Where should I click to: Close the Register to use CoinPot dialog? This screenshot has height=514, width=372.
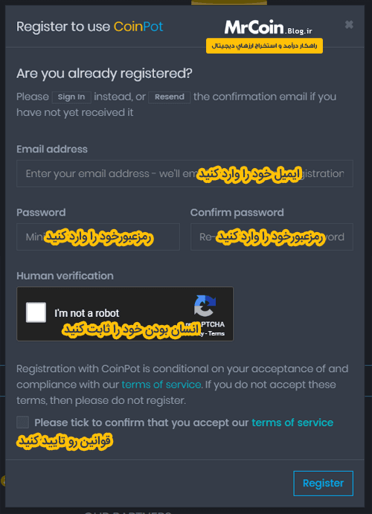[349, 25]
